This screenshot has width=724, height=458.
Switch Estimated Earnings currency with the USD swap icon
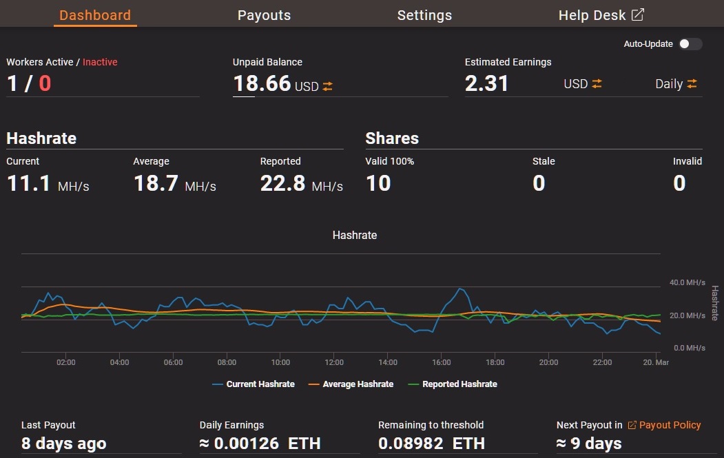[x=597, y=83]
